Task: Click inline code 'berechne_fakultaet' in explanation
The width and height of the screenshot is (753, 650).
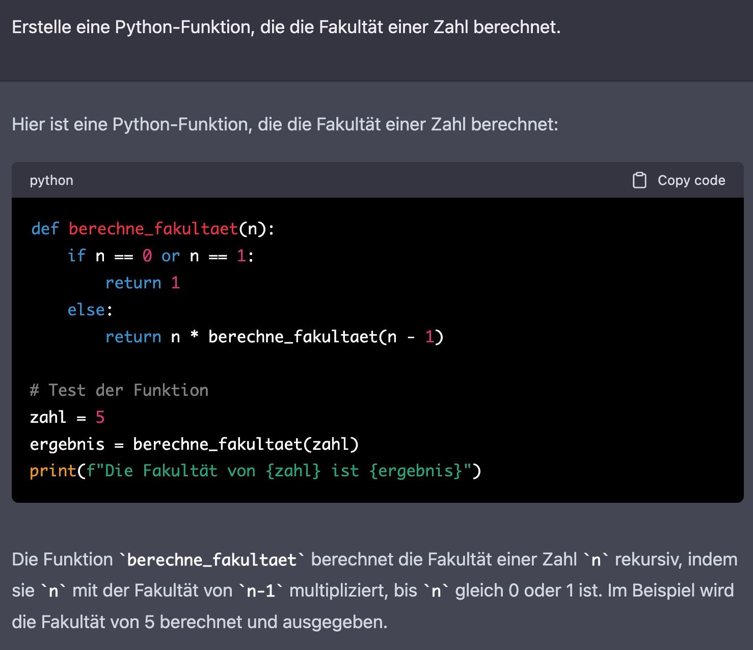Action: (x=211, y=560)
